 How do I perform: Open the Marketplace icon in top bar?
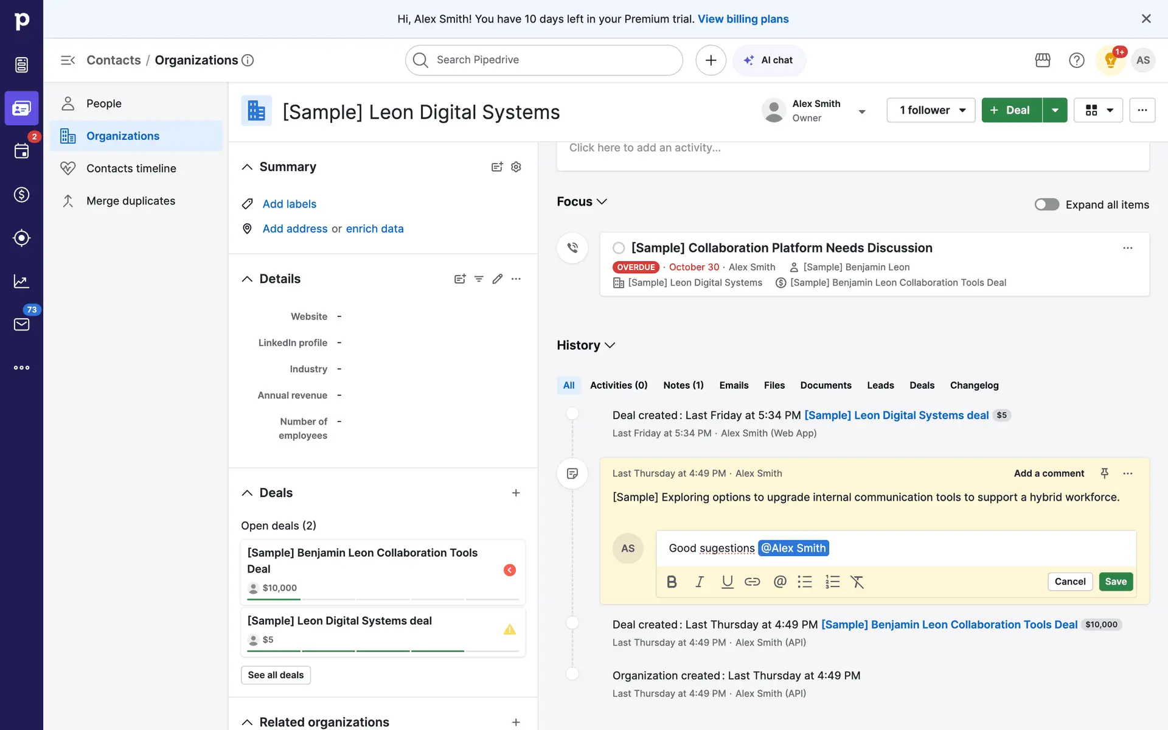click(1043, 60)
